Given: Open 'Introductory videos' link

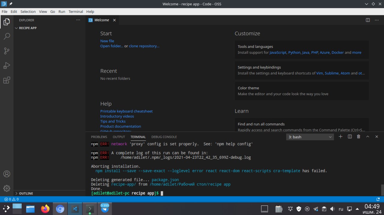Looking at the screenshot, I should point(117,116).
